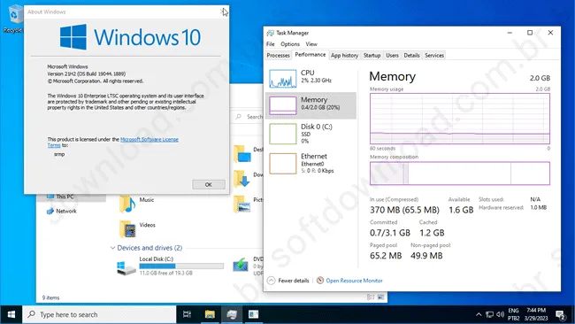Open the Music folder icon
This screenshot has width=575, height=324.
pos(127,204)
